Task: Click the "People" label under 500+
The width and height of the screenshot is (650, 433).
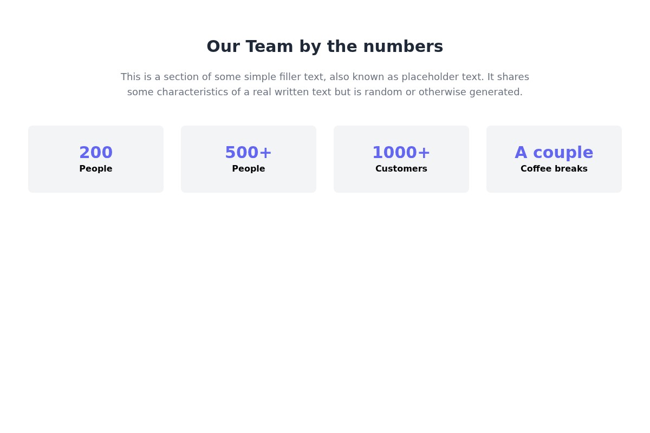Action: coord(249,169)
